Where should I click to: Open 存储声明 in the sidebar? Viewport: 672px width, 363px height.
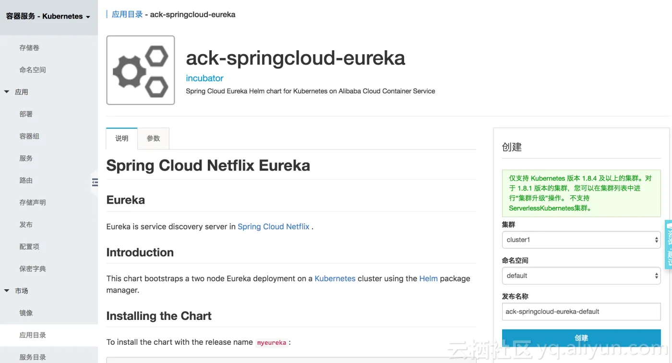point(33,203)
